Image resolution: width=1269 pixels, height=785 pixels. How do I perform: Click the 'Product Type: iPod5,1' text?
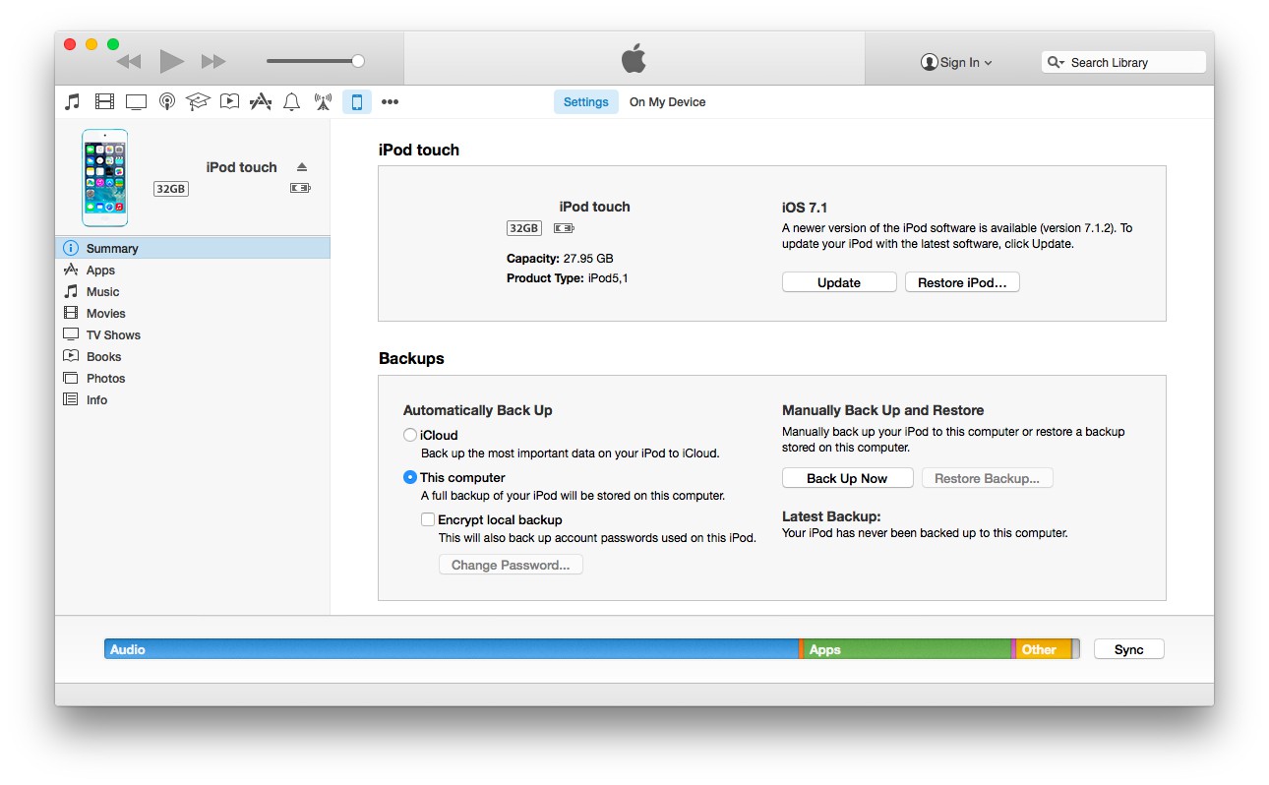point(568,278)
